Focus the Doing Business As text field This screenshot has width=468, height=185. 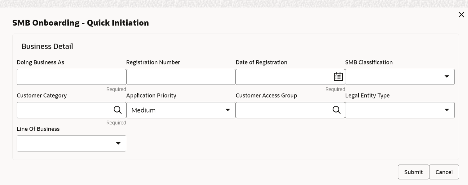[x=71, y=77]
